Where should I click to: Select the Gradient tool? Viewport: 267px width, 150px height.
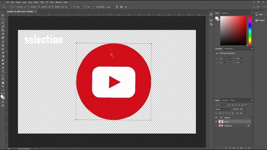coord(3,57)
